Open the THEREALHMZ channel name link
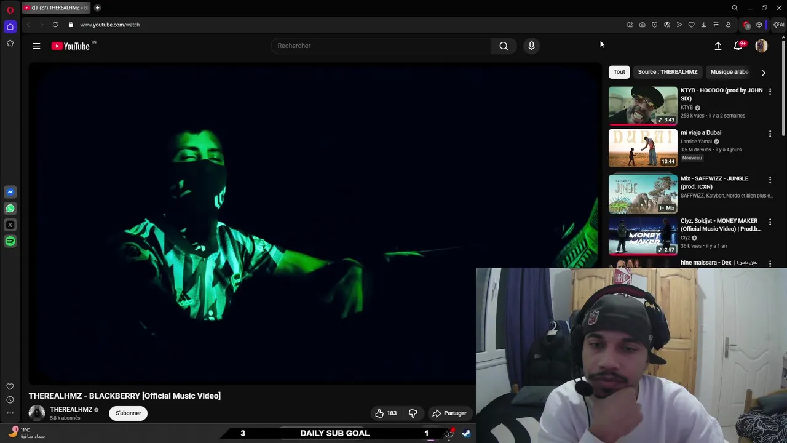 (x=71, y=409)
